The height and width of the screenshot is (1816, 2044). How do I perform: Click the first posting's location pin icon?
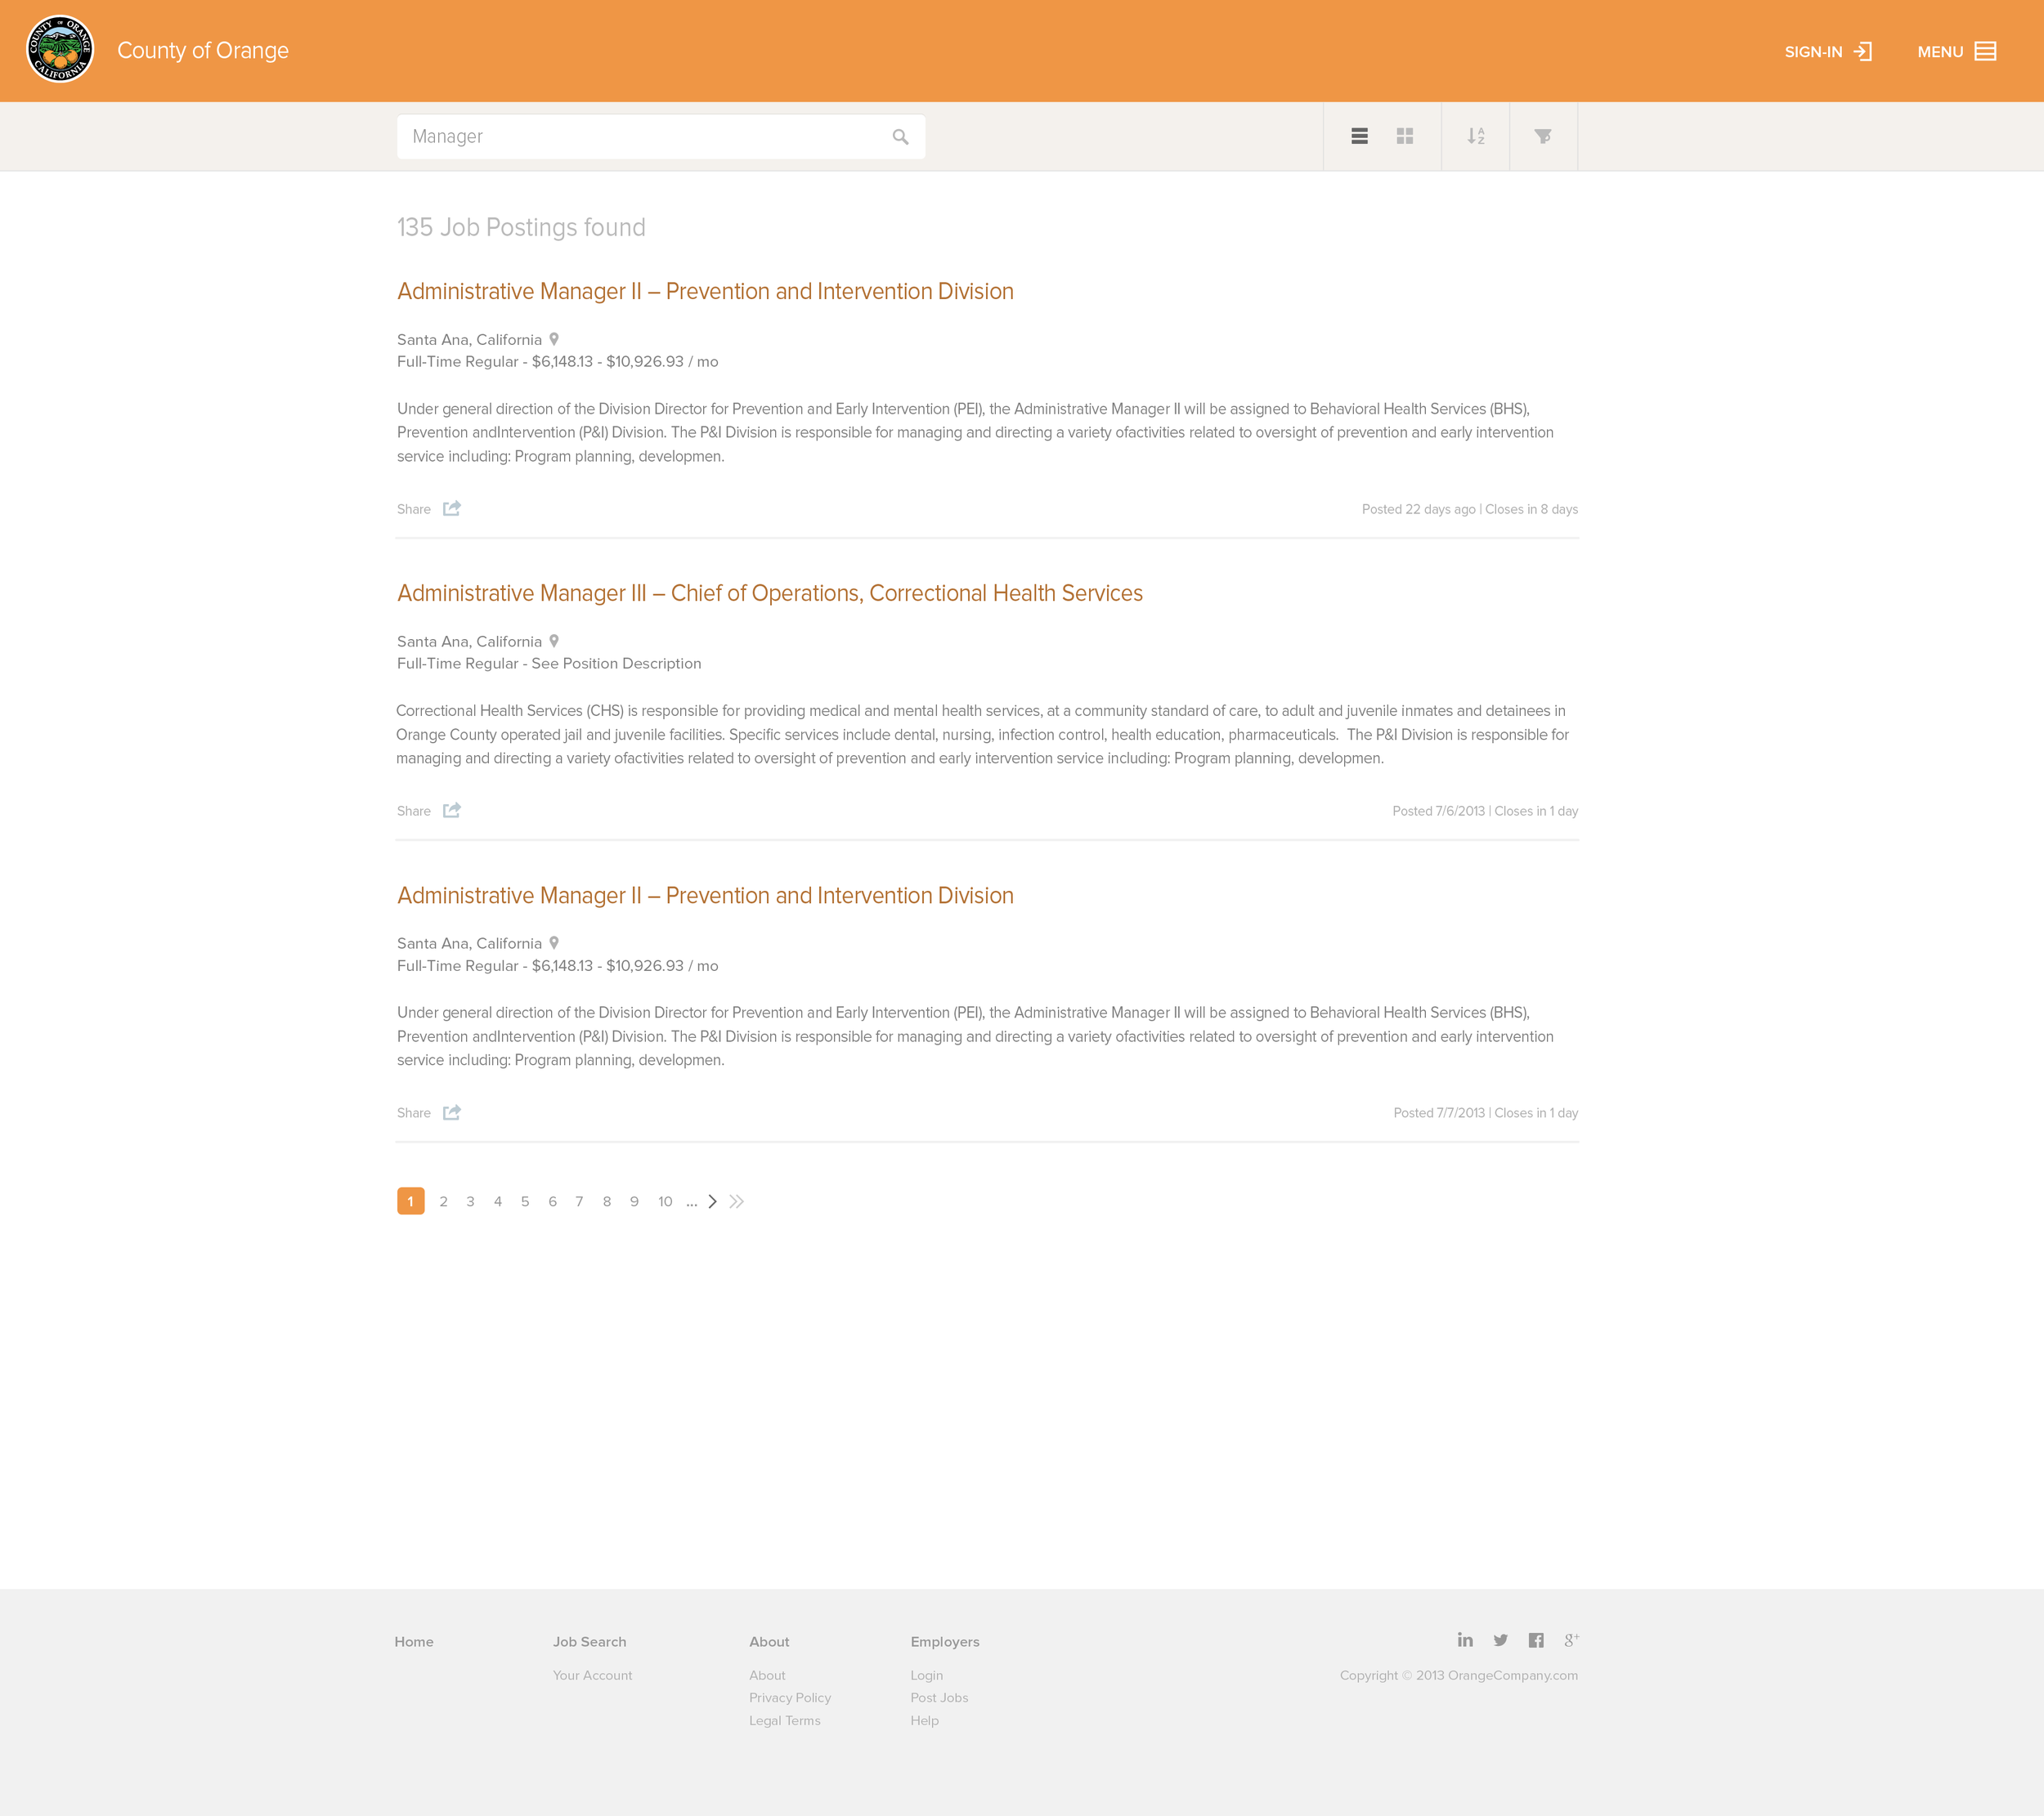(554, 339)
